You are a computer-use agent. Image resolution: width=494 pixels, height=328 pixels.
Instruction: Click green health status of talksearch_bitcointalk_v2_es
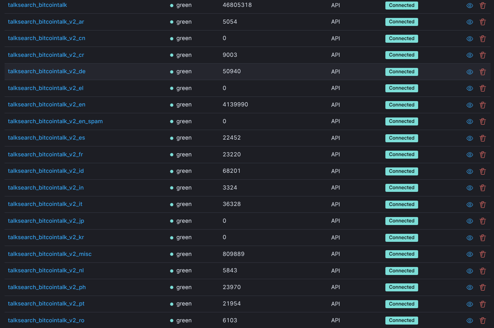pyautogui.click(x=181, y=138)
